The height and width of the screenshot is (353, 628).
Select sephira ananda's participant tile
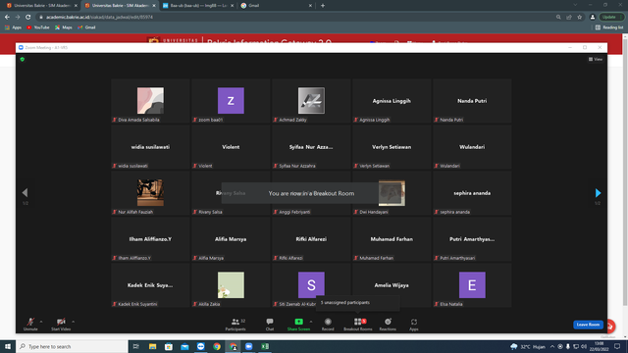[x=472, y=193]
